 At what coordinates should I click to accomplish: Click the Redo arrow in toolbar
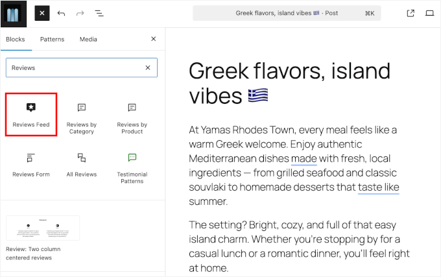click(x=80, y=13)
